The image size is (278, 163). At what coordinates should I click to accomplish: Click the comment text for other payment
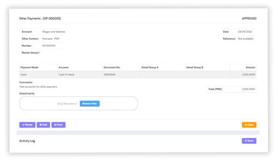point(38,87)
